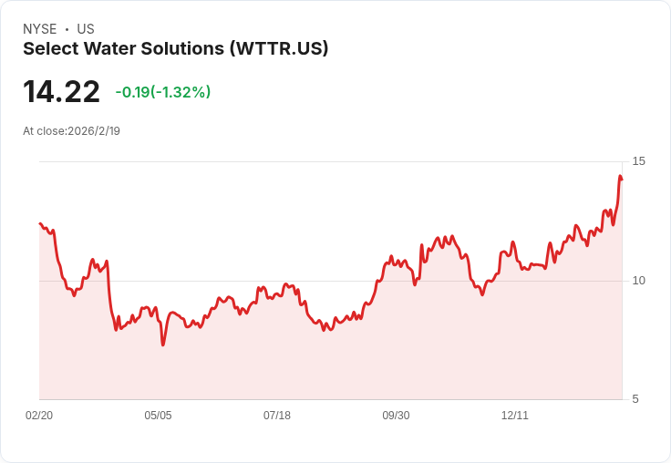
Task: Click the -0.19(-1.32%) change indicator
Action: 163,91
